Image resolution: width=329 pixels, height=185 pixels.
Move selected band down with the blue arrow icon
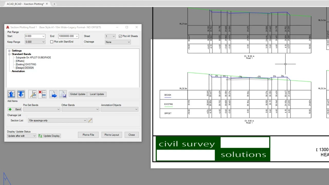(21, 94)
